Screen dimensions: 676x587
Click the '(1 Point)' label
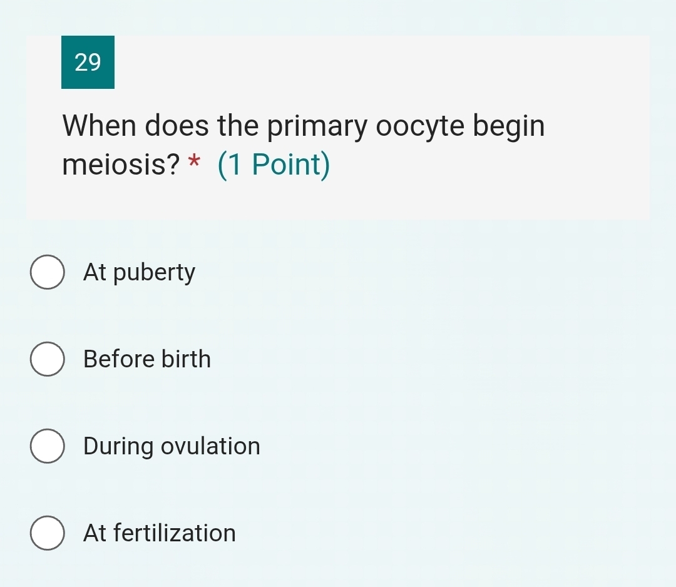click(x=273, y=164)
